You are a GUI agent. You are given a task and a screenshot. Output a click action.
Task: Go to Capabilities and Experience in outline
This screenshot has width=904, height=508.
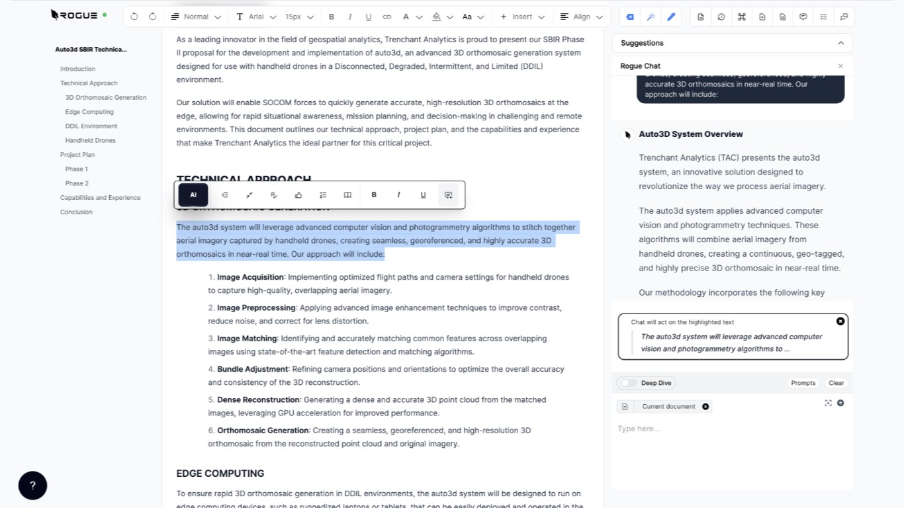[x=100, y=198]
